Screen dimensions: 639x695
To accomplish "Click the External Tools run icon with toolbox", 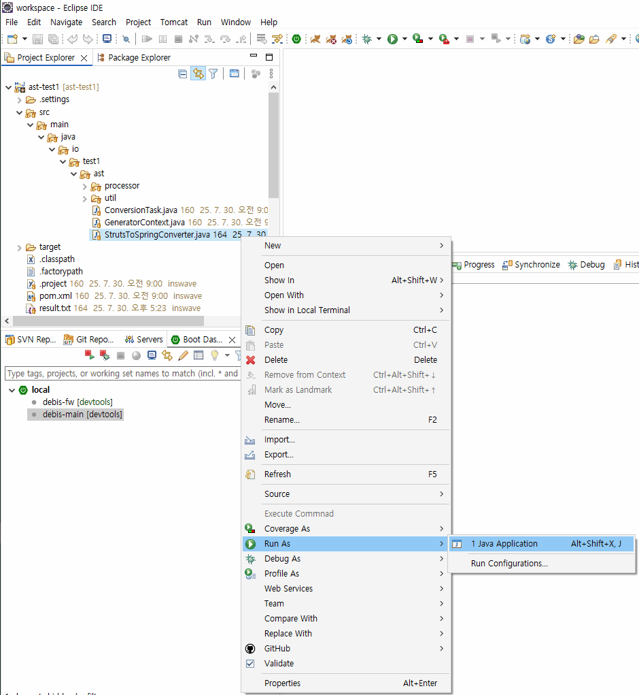I will (445, 39).
